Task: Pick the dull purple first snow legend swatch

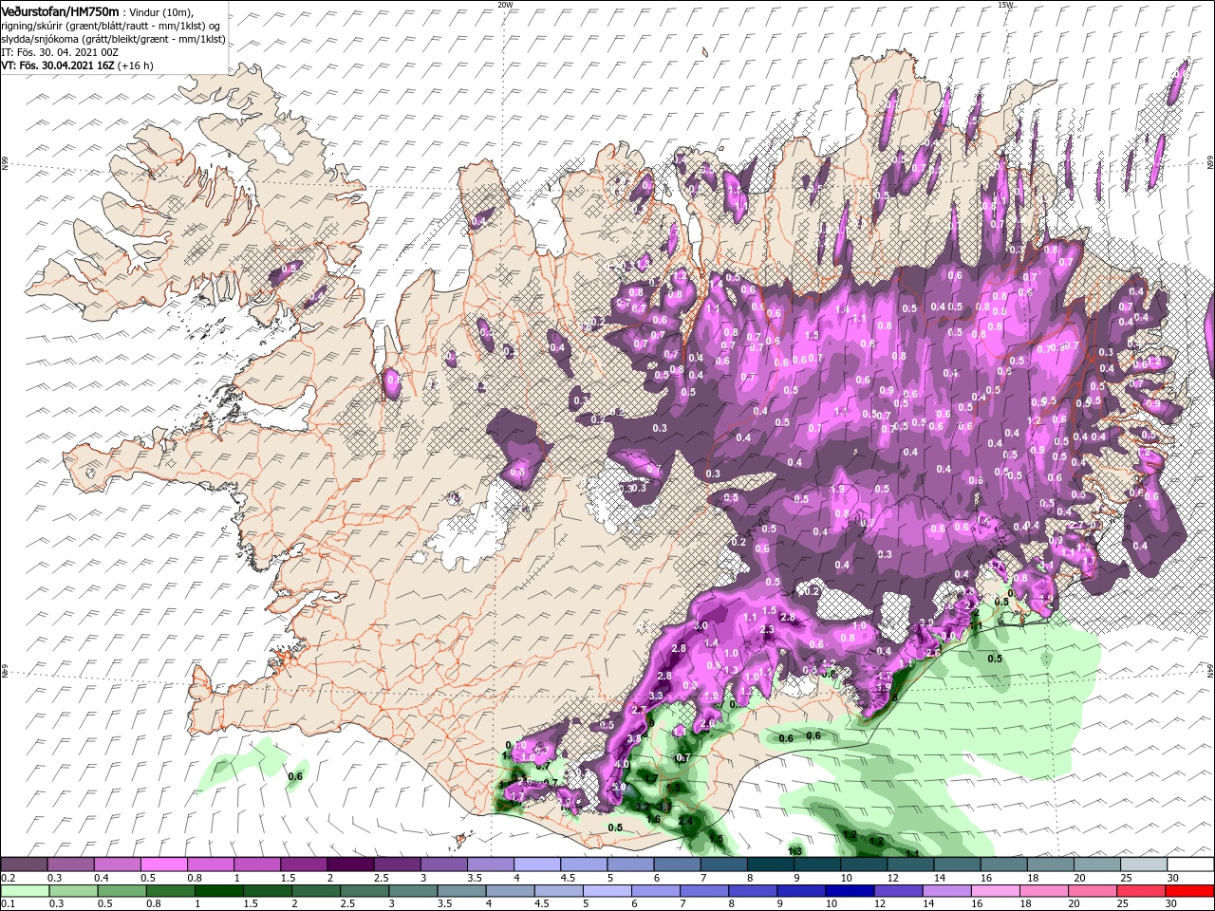Action: click(x=25, y=865)
